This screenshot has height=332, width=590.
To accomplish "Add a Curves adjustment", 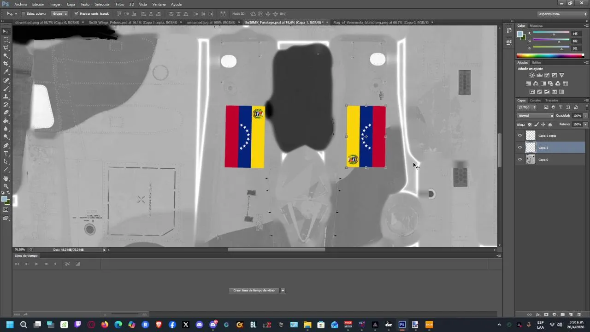I will pos(547,75).
